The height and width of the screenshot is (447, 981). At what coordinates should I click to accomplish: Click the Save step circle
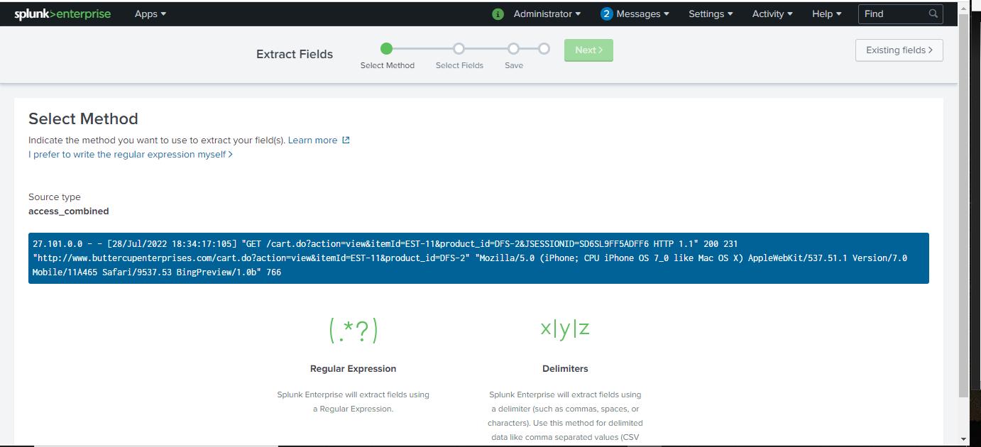tap(513, 48)
